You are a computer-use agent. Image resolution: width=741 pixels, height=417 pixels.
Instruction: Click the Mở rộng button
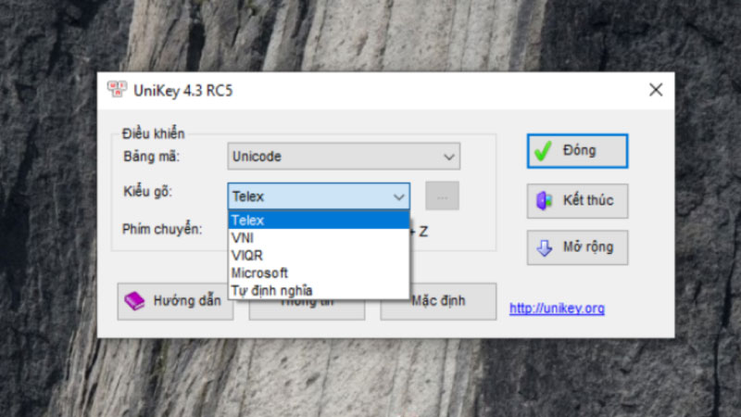(x=577, y=247)
